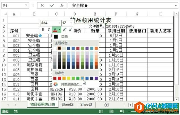
Task: Select the orange theme color swatch
Action: click(x=96, y=48)
